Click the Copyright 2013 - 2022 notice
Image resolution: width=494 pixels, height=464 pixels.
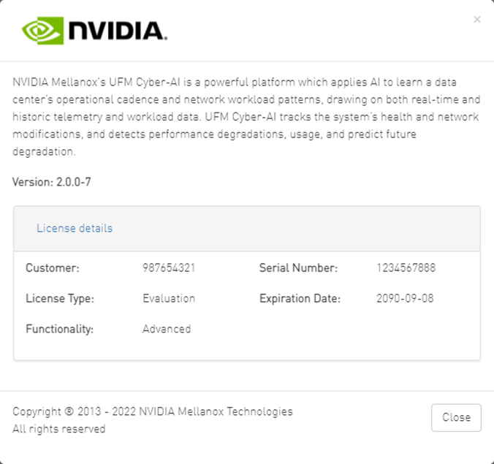click(x=152, y=411)
